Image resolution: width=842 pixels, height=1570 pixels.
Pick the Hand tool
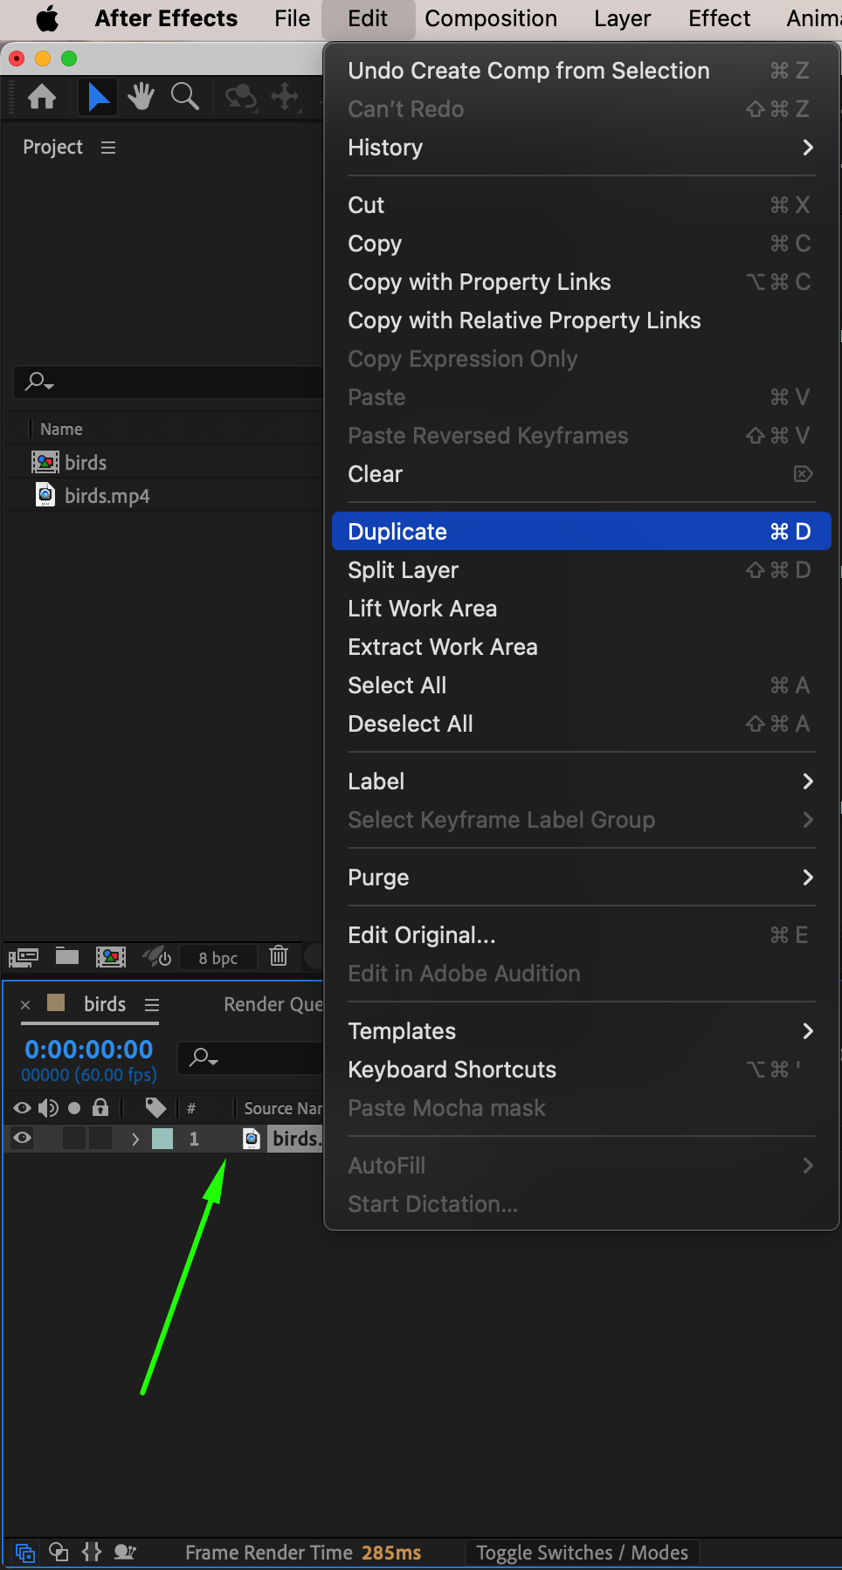(x=141, y=96)
